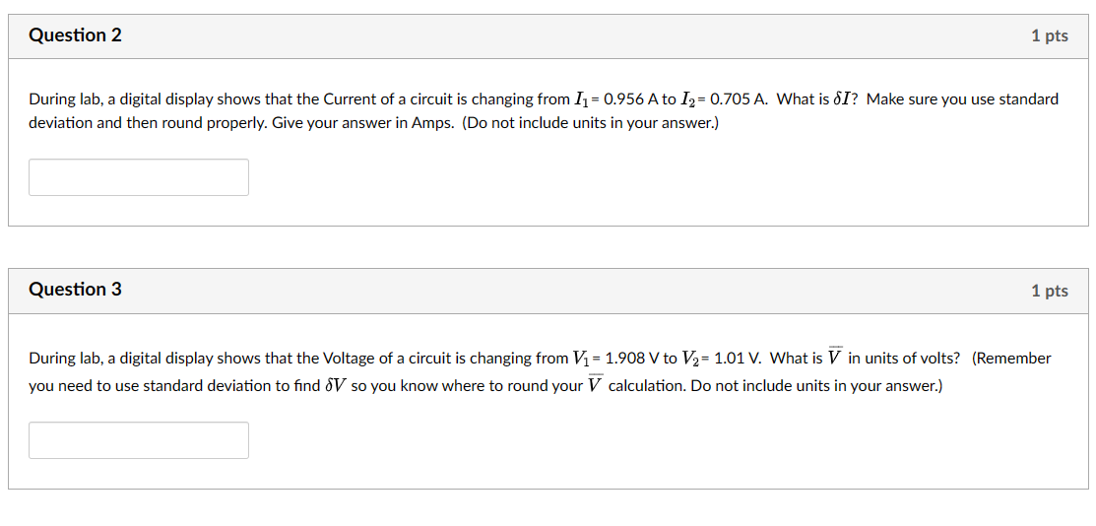
Task: Click the "1 pts" label of Question 2
Action: (1049, 36)
